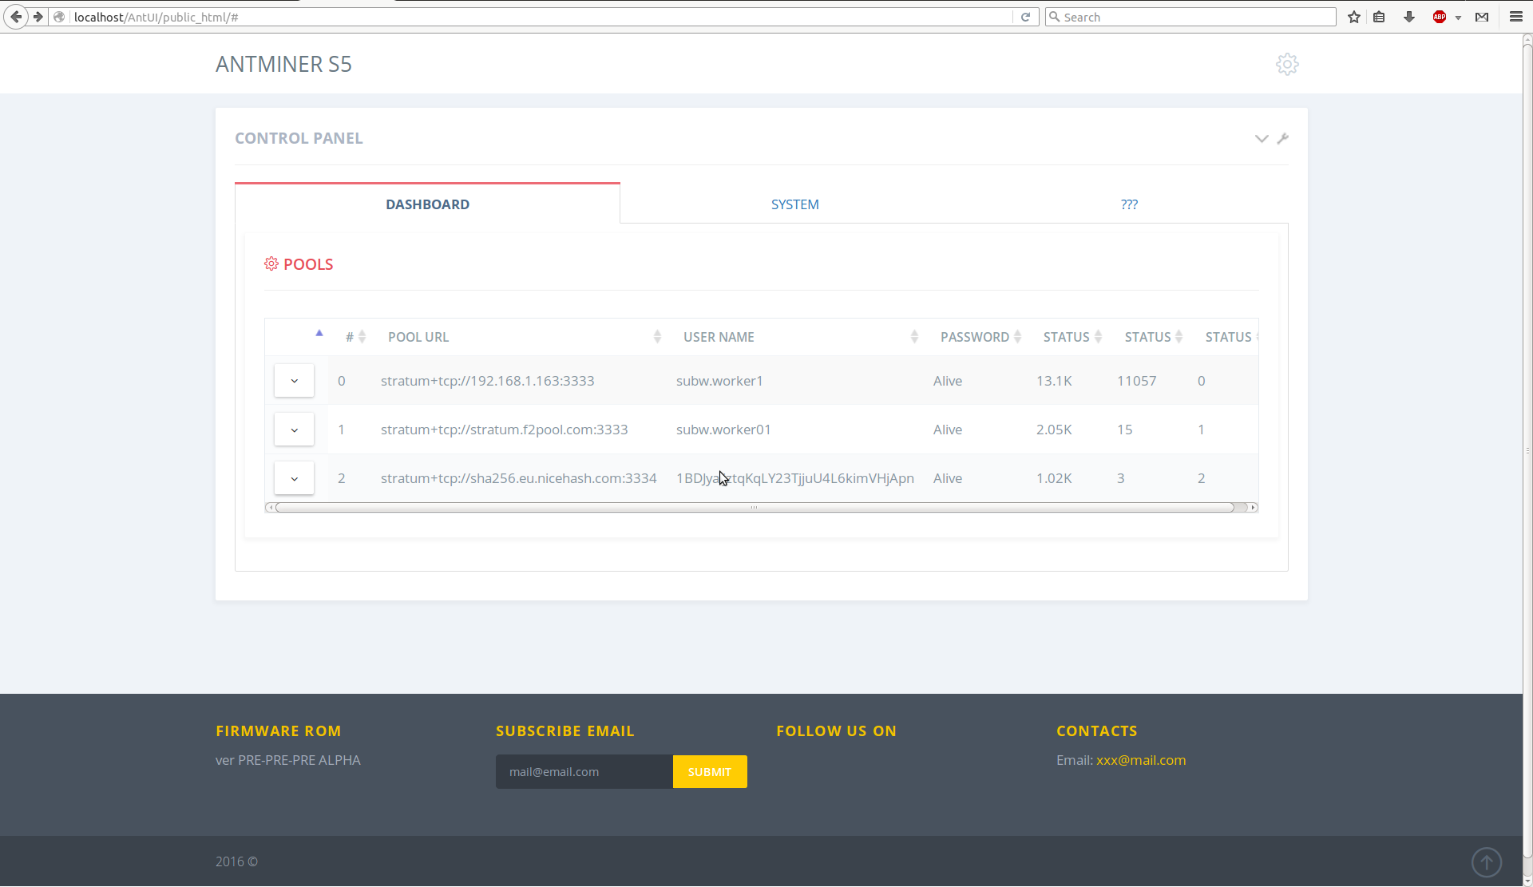
Task: Open the browser downloads arrow icon
Action: [1409, 17]
